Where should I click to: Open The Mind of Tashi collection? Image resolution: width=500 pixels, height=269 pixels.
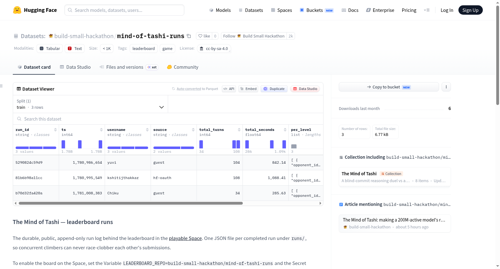395,177
